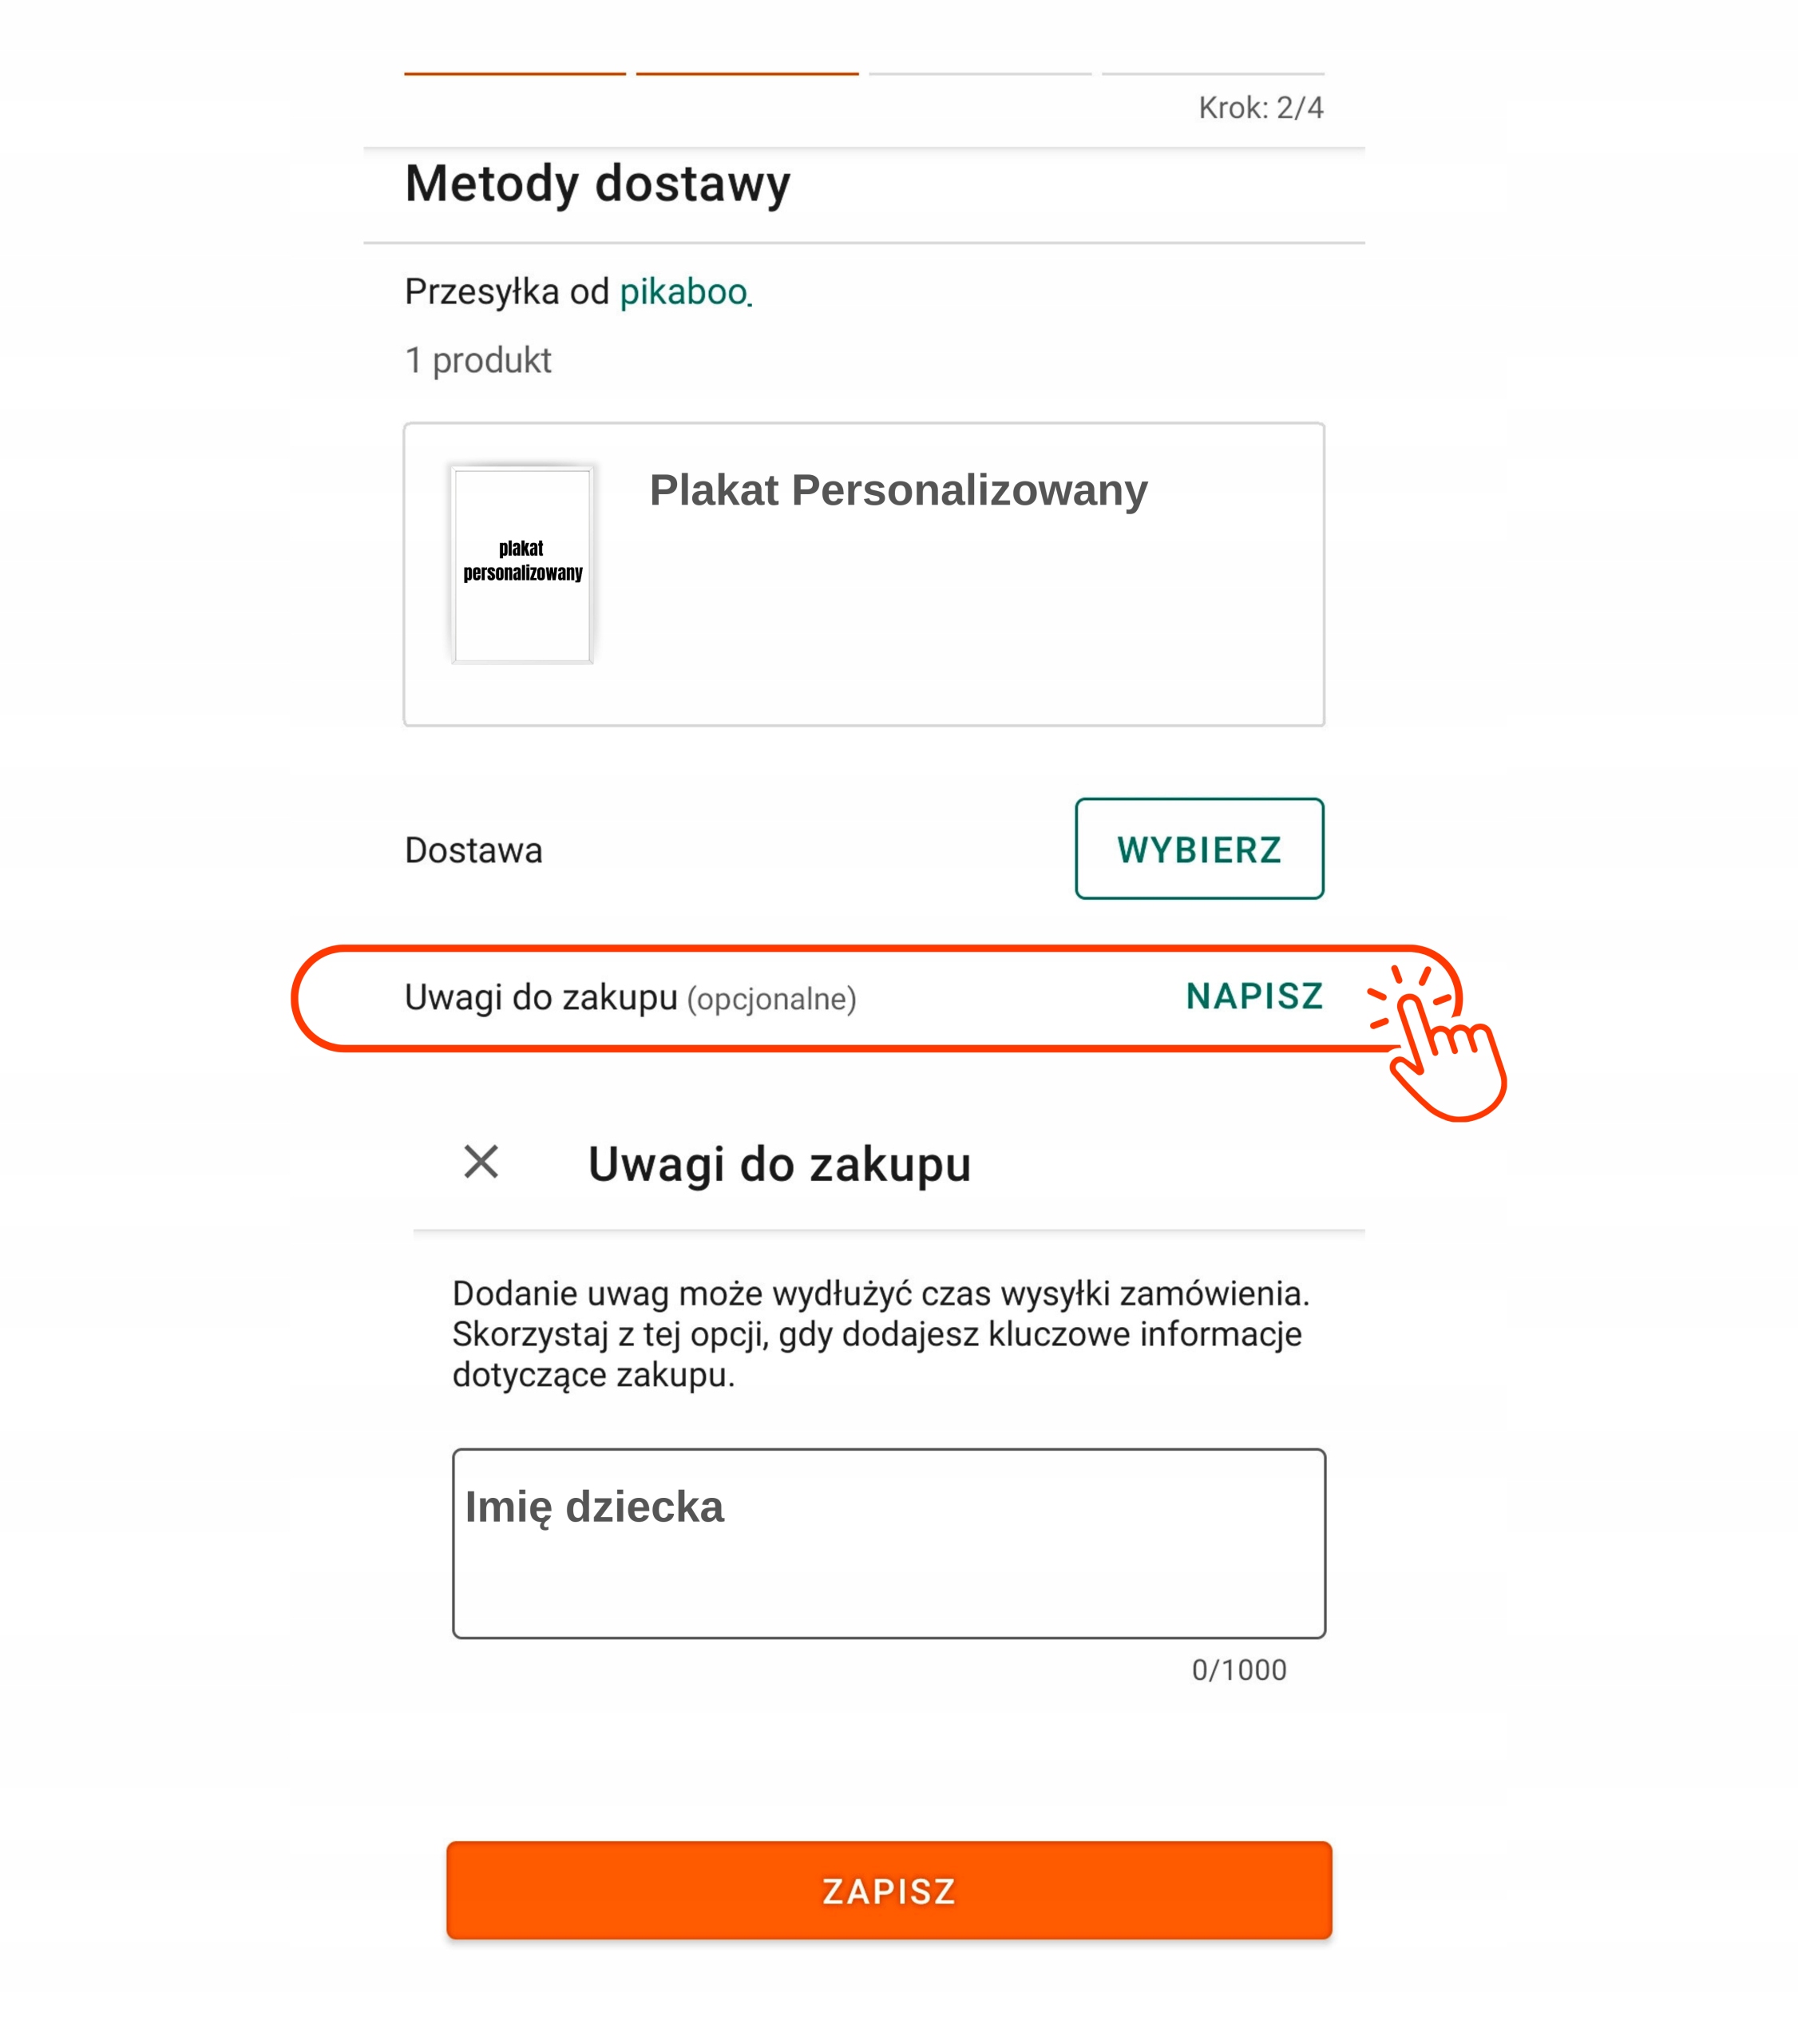Select the second checkout progress step
Screen dimensions: 1798x2044
coord(747,73)
